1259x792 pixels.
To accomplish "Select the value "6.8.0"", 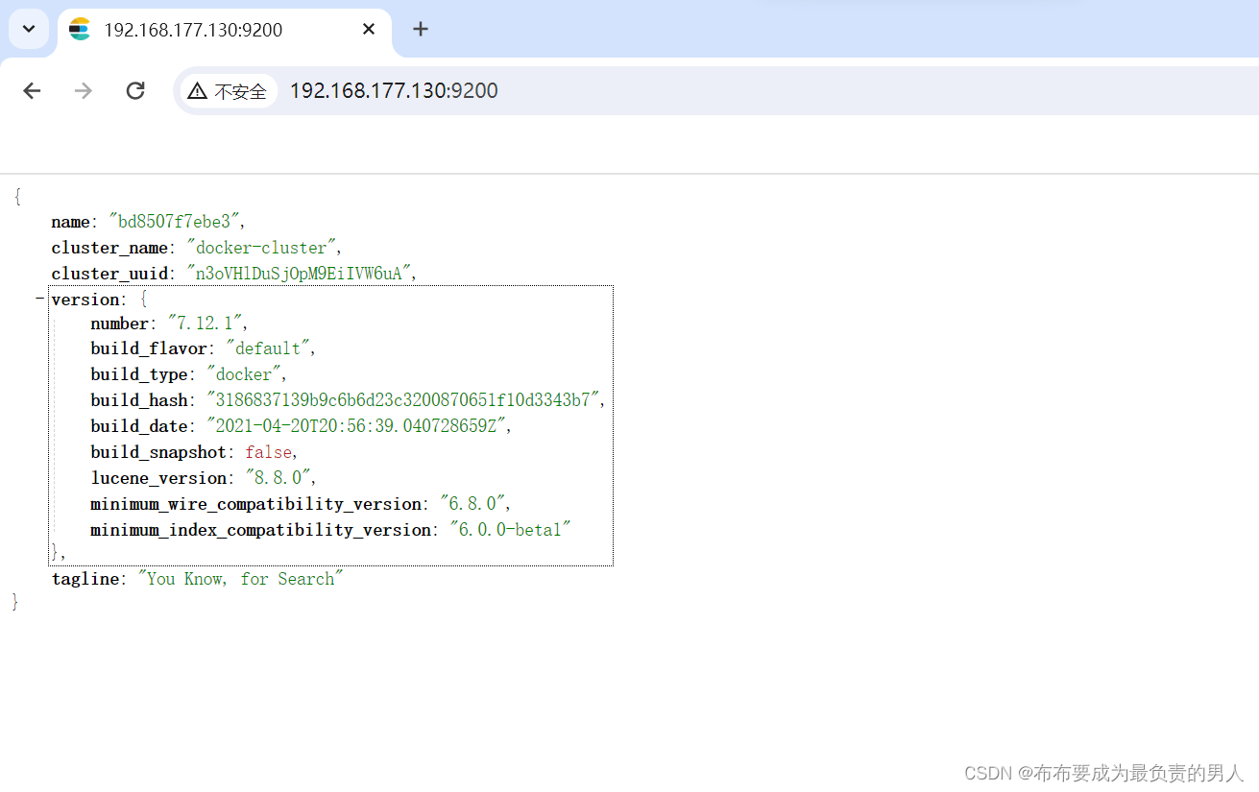I will click(473, 504).
